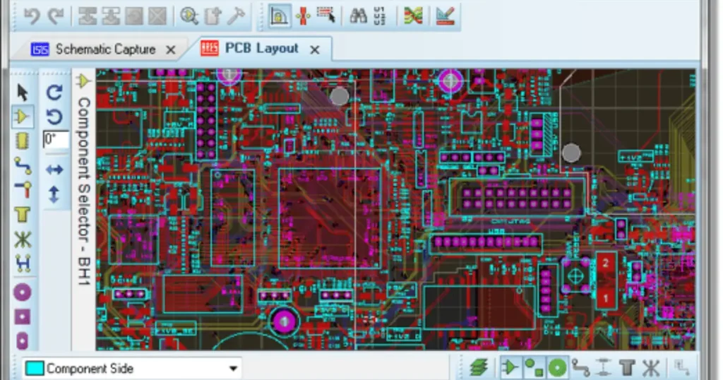Image resolution: width=723 pixels, height=380 pixels.
Task: Click the vertical mirror arrows
Action: (54, 194)
